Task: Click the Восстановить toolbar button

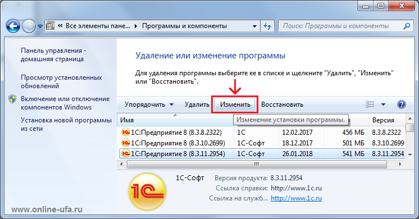Action: 282,104
